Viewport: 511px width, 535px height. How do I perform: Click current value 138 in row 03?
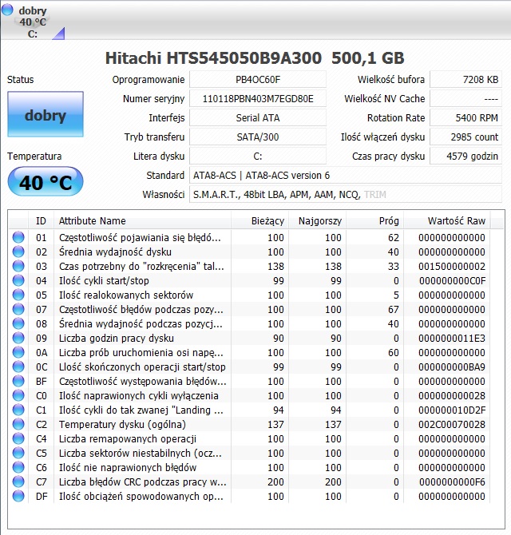[275, 266]
